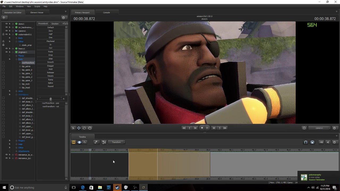
Task: Activate the screen manipulator circle tool
Action: coord(90,128)
